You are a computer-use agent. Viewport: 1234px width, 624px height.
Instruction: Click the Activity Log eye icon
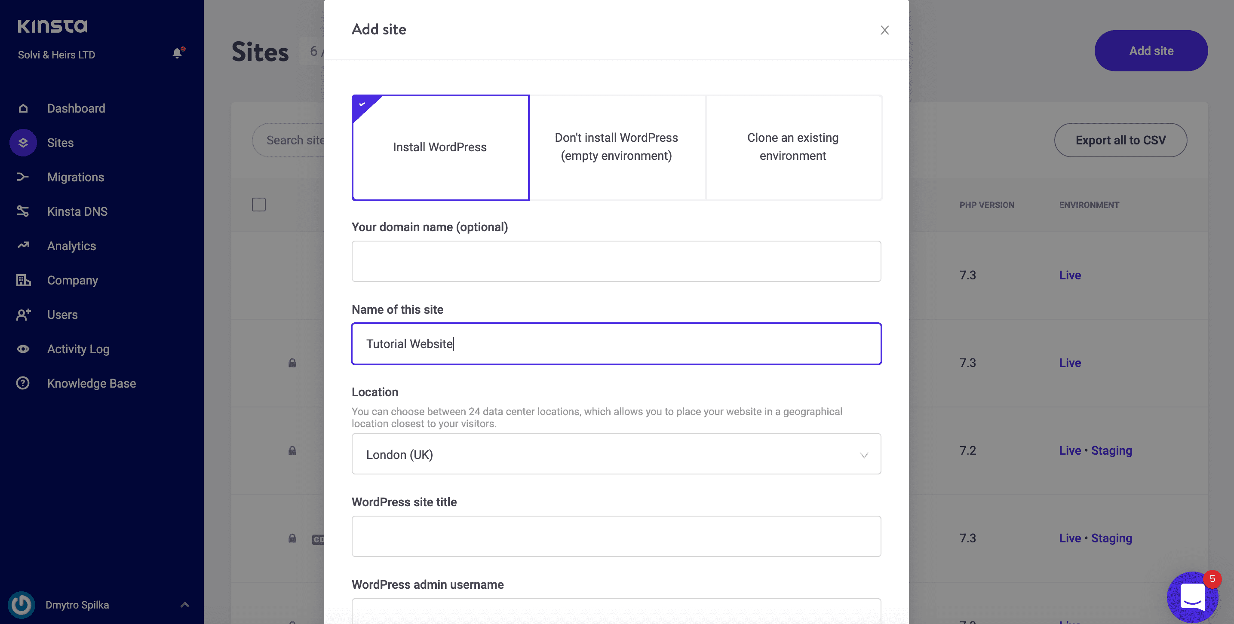tap(23, 349)
